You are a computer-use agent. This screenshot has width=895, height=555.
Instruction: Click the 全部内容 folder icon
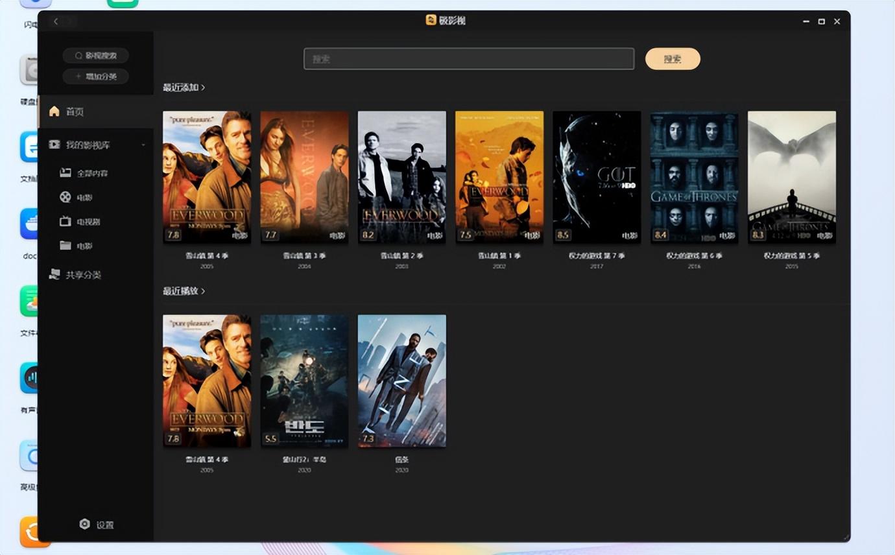65,173
